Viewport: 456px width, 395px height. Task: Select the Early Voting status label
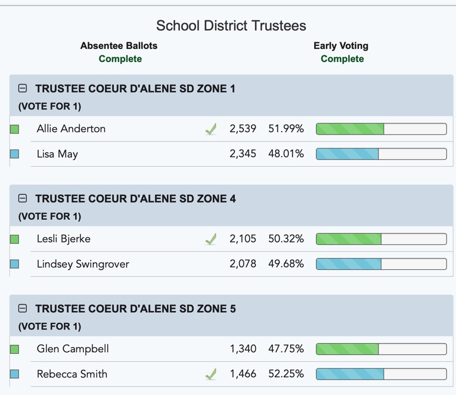coord(342,59)
